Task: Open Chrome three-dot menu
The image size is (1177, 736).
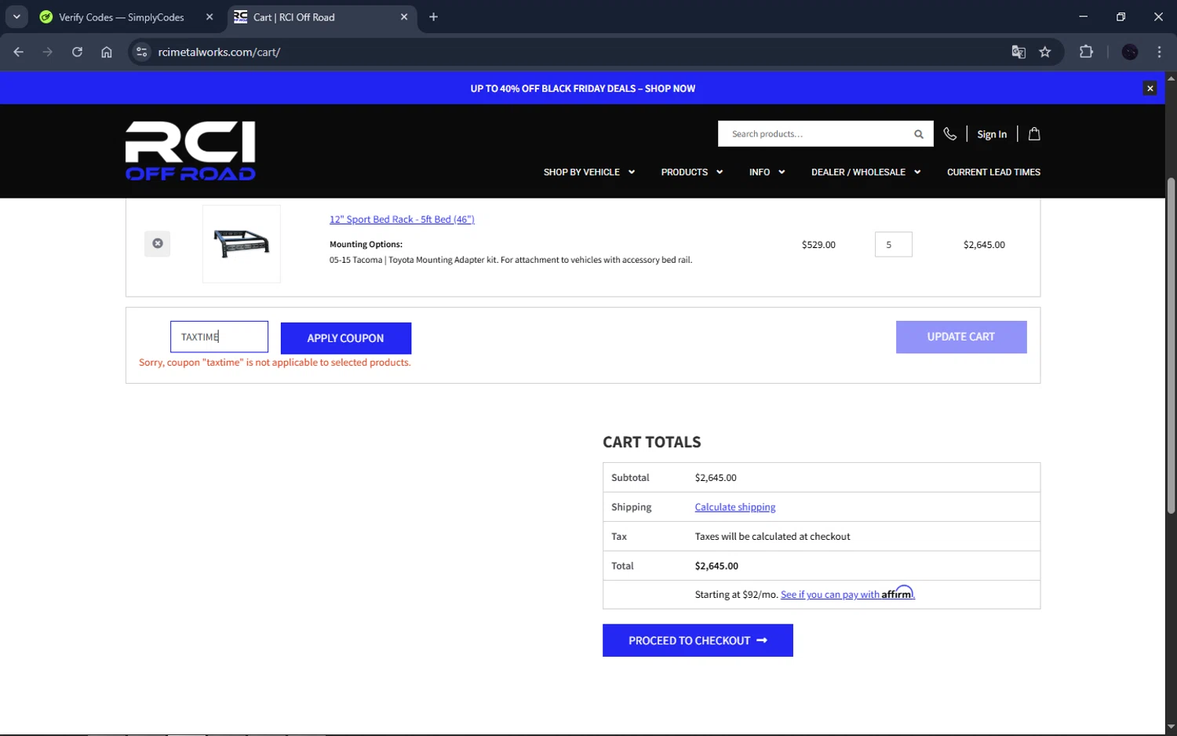Action: point(1159,52)
